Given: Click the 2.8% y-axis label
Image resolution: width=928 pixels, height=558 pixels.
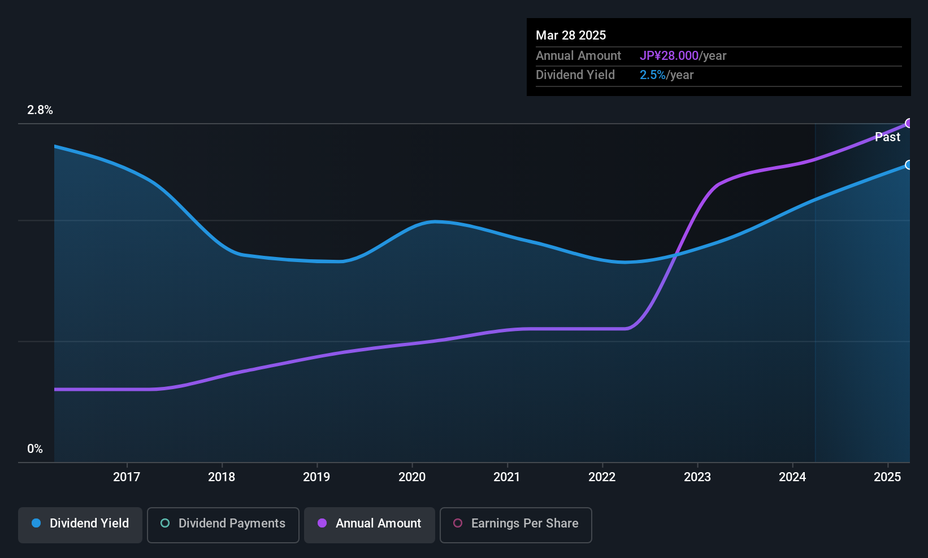Looking at the screenshot, I should [40, 110].
